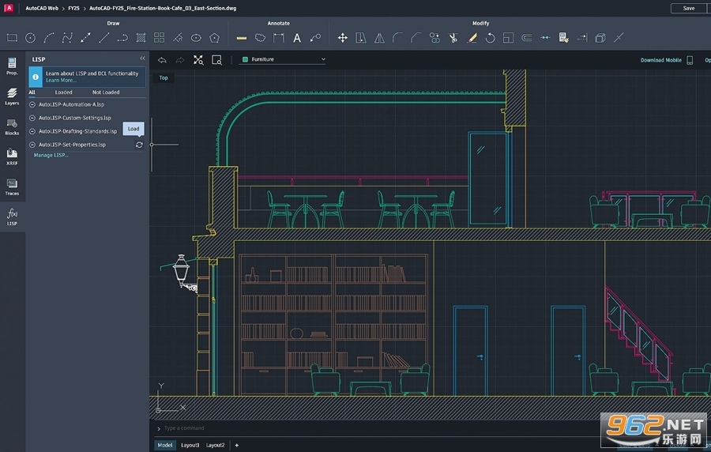Collapse the LISP panel with double chevron

[x=142, y=58]
